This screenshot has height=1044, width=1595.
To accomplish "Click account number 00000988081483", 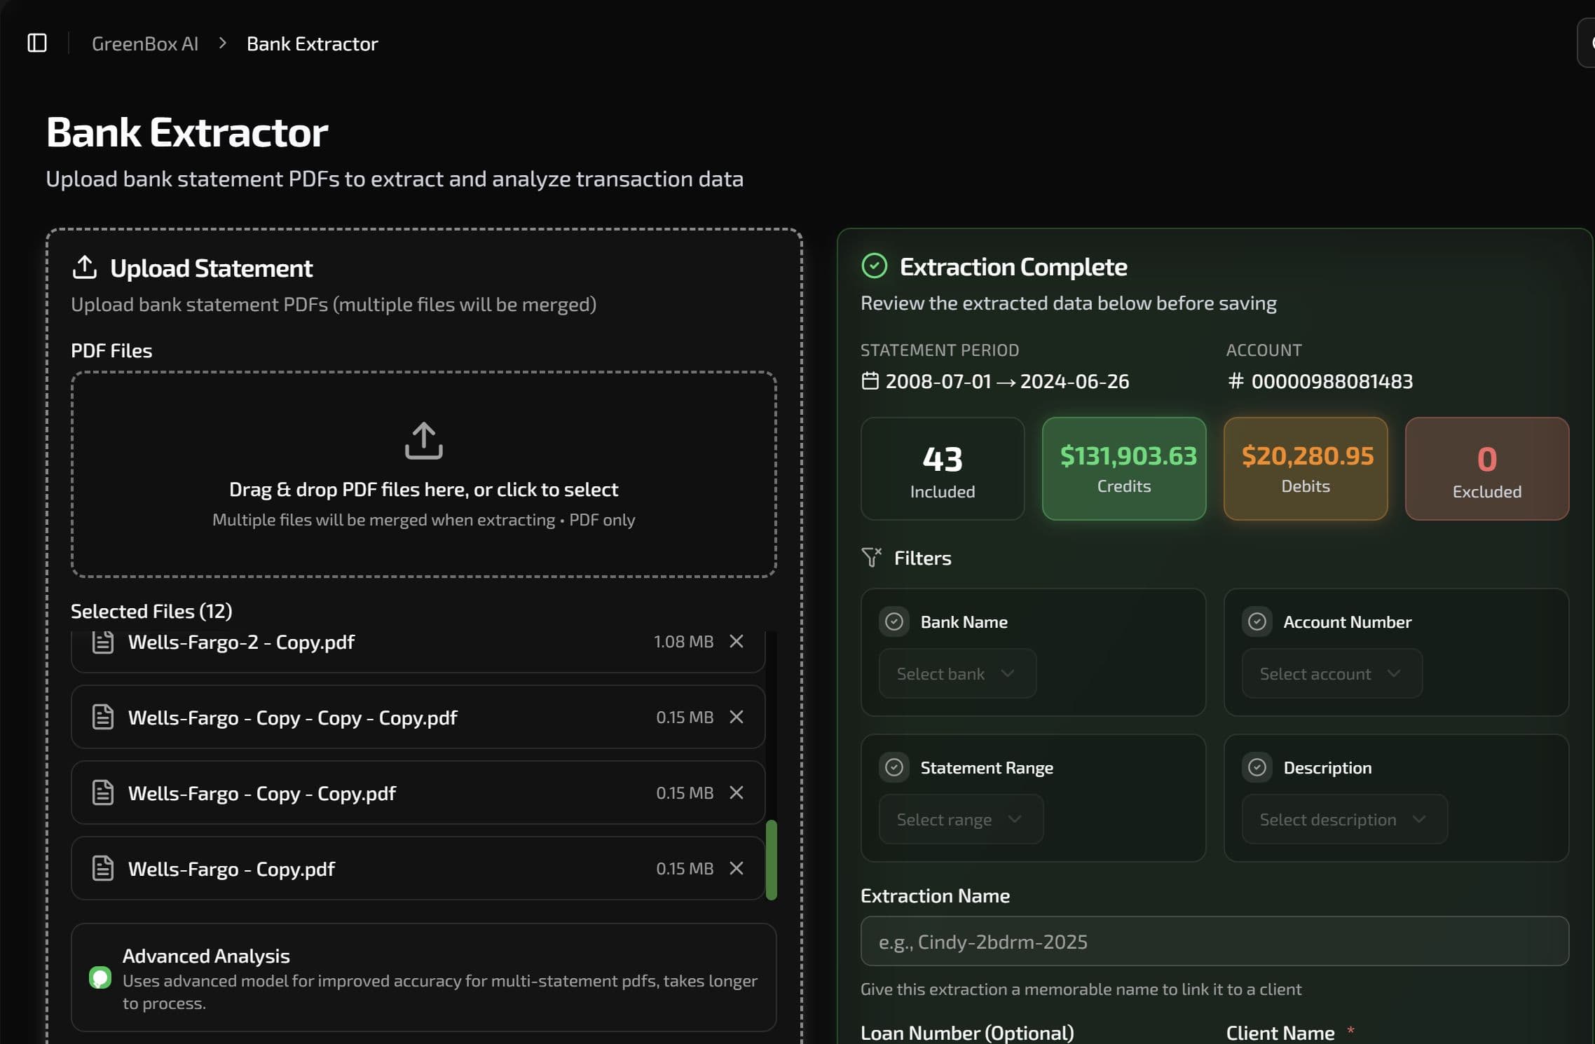I will (1332, 381).
